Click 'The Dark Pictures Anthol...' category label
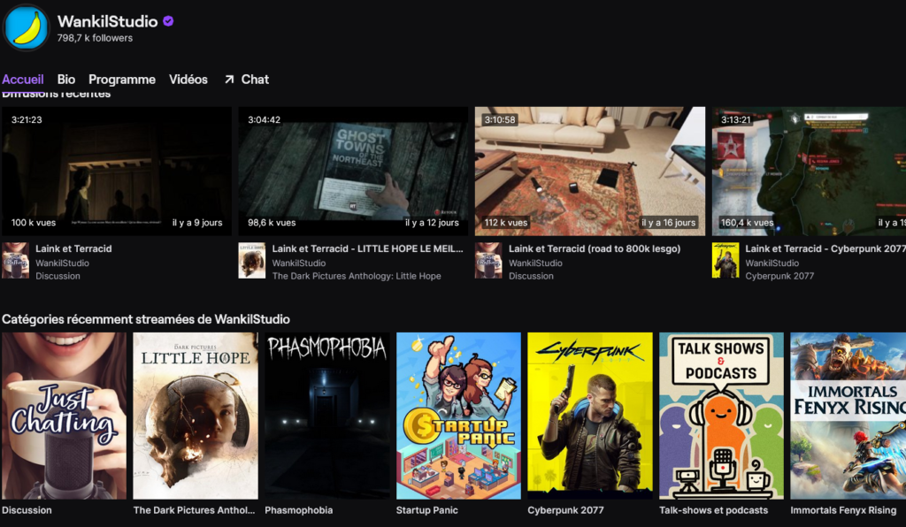Image resolution: width=906 pixels, height=527 pixels. (194, 510)
